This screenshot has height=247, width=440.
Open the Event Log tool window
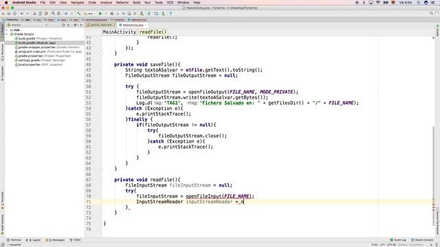398,240
